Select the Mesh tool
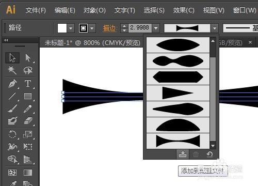 pyautogui.click(x=12, y=173)
